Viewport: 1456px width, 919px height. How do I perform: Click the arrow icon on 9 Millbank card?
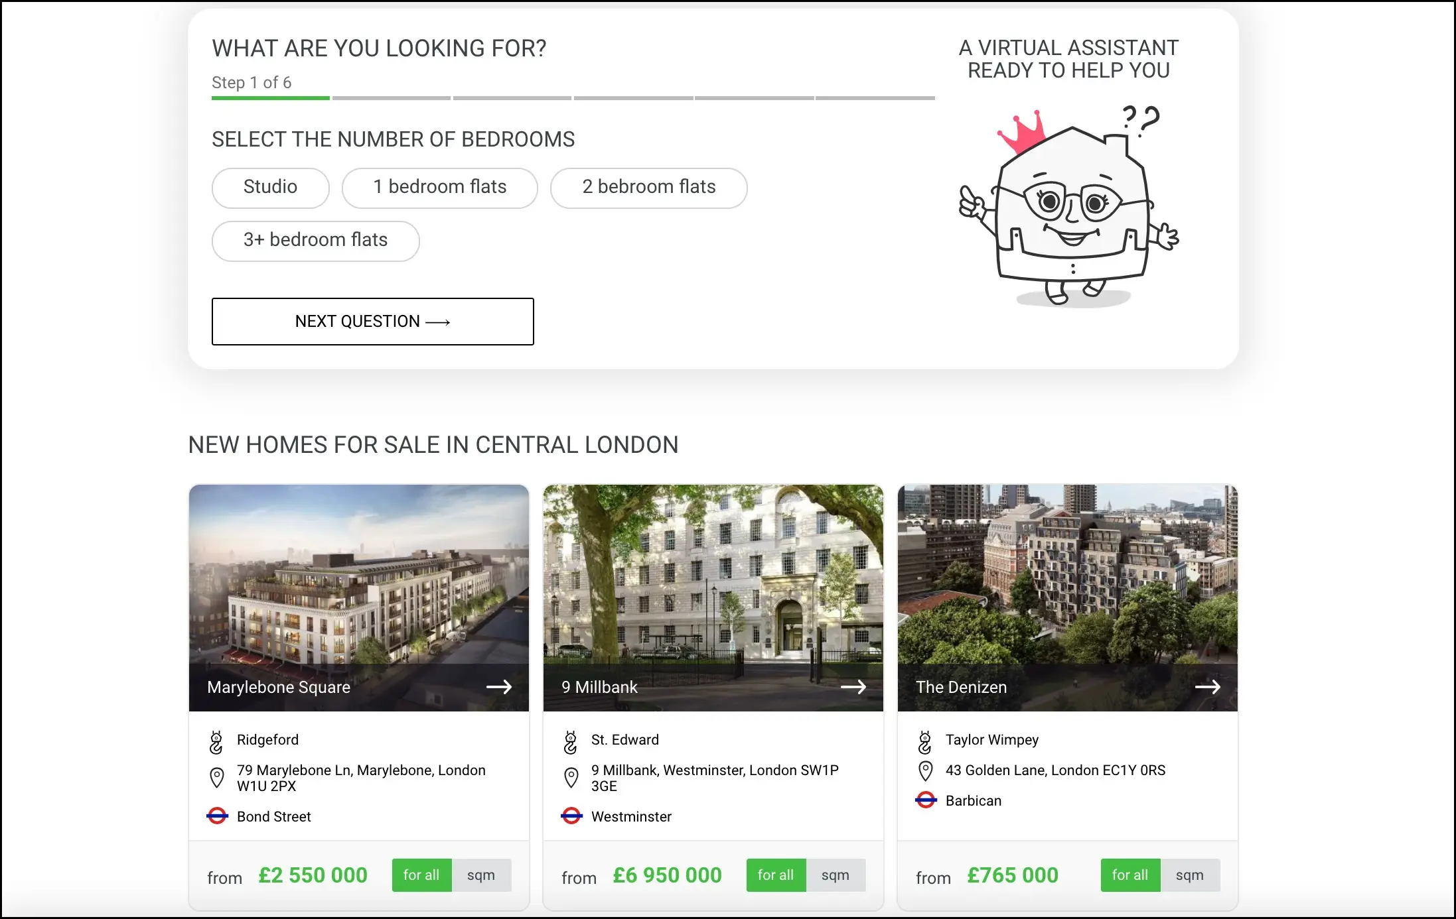853,687
